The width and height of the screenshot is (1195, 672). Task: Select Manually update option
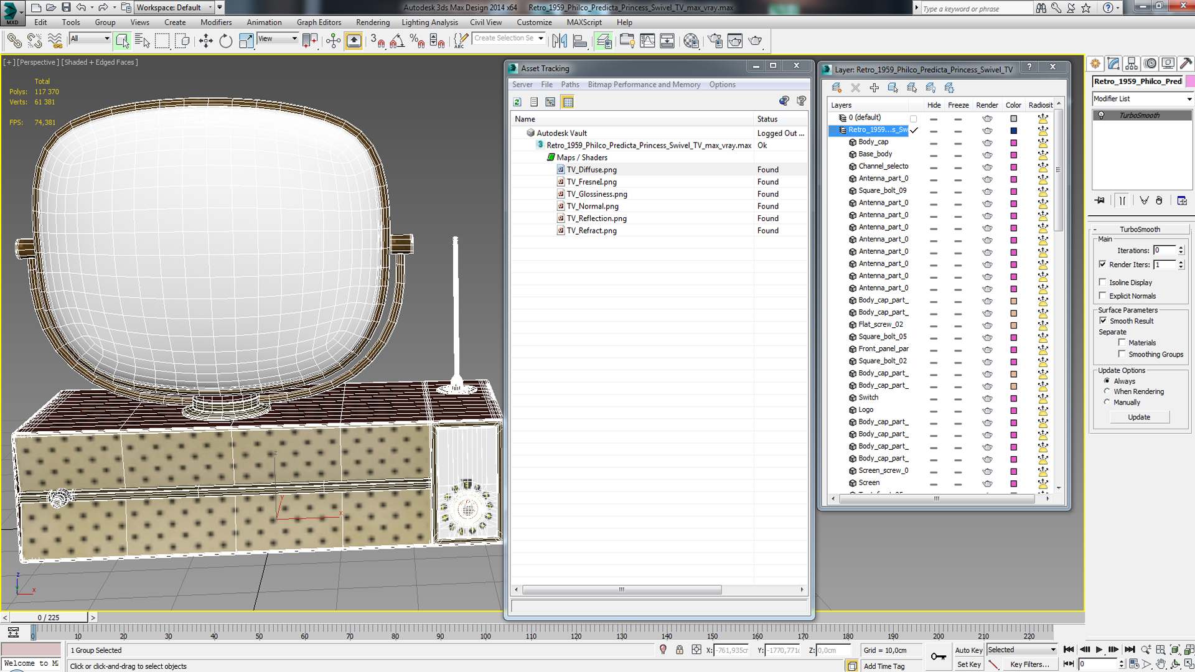coord(1107,402)
